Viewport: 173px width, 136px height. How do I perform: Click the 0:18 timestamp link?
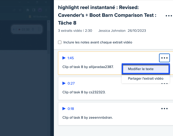click(x=71, y=109)
